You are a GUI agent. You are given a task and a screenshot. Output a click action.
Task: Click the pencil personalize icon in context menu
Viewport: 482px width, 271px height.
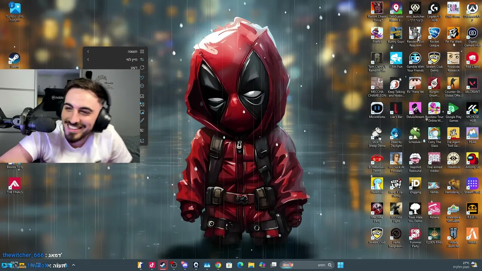(142, 120)
